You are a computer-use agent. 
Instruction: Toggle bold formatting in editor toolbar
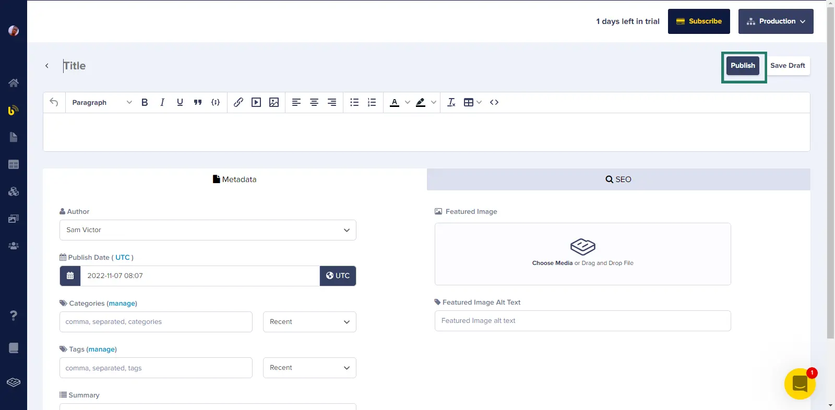[x=145, y=102]
